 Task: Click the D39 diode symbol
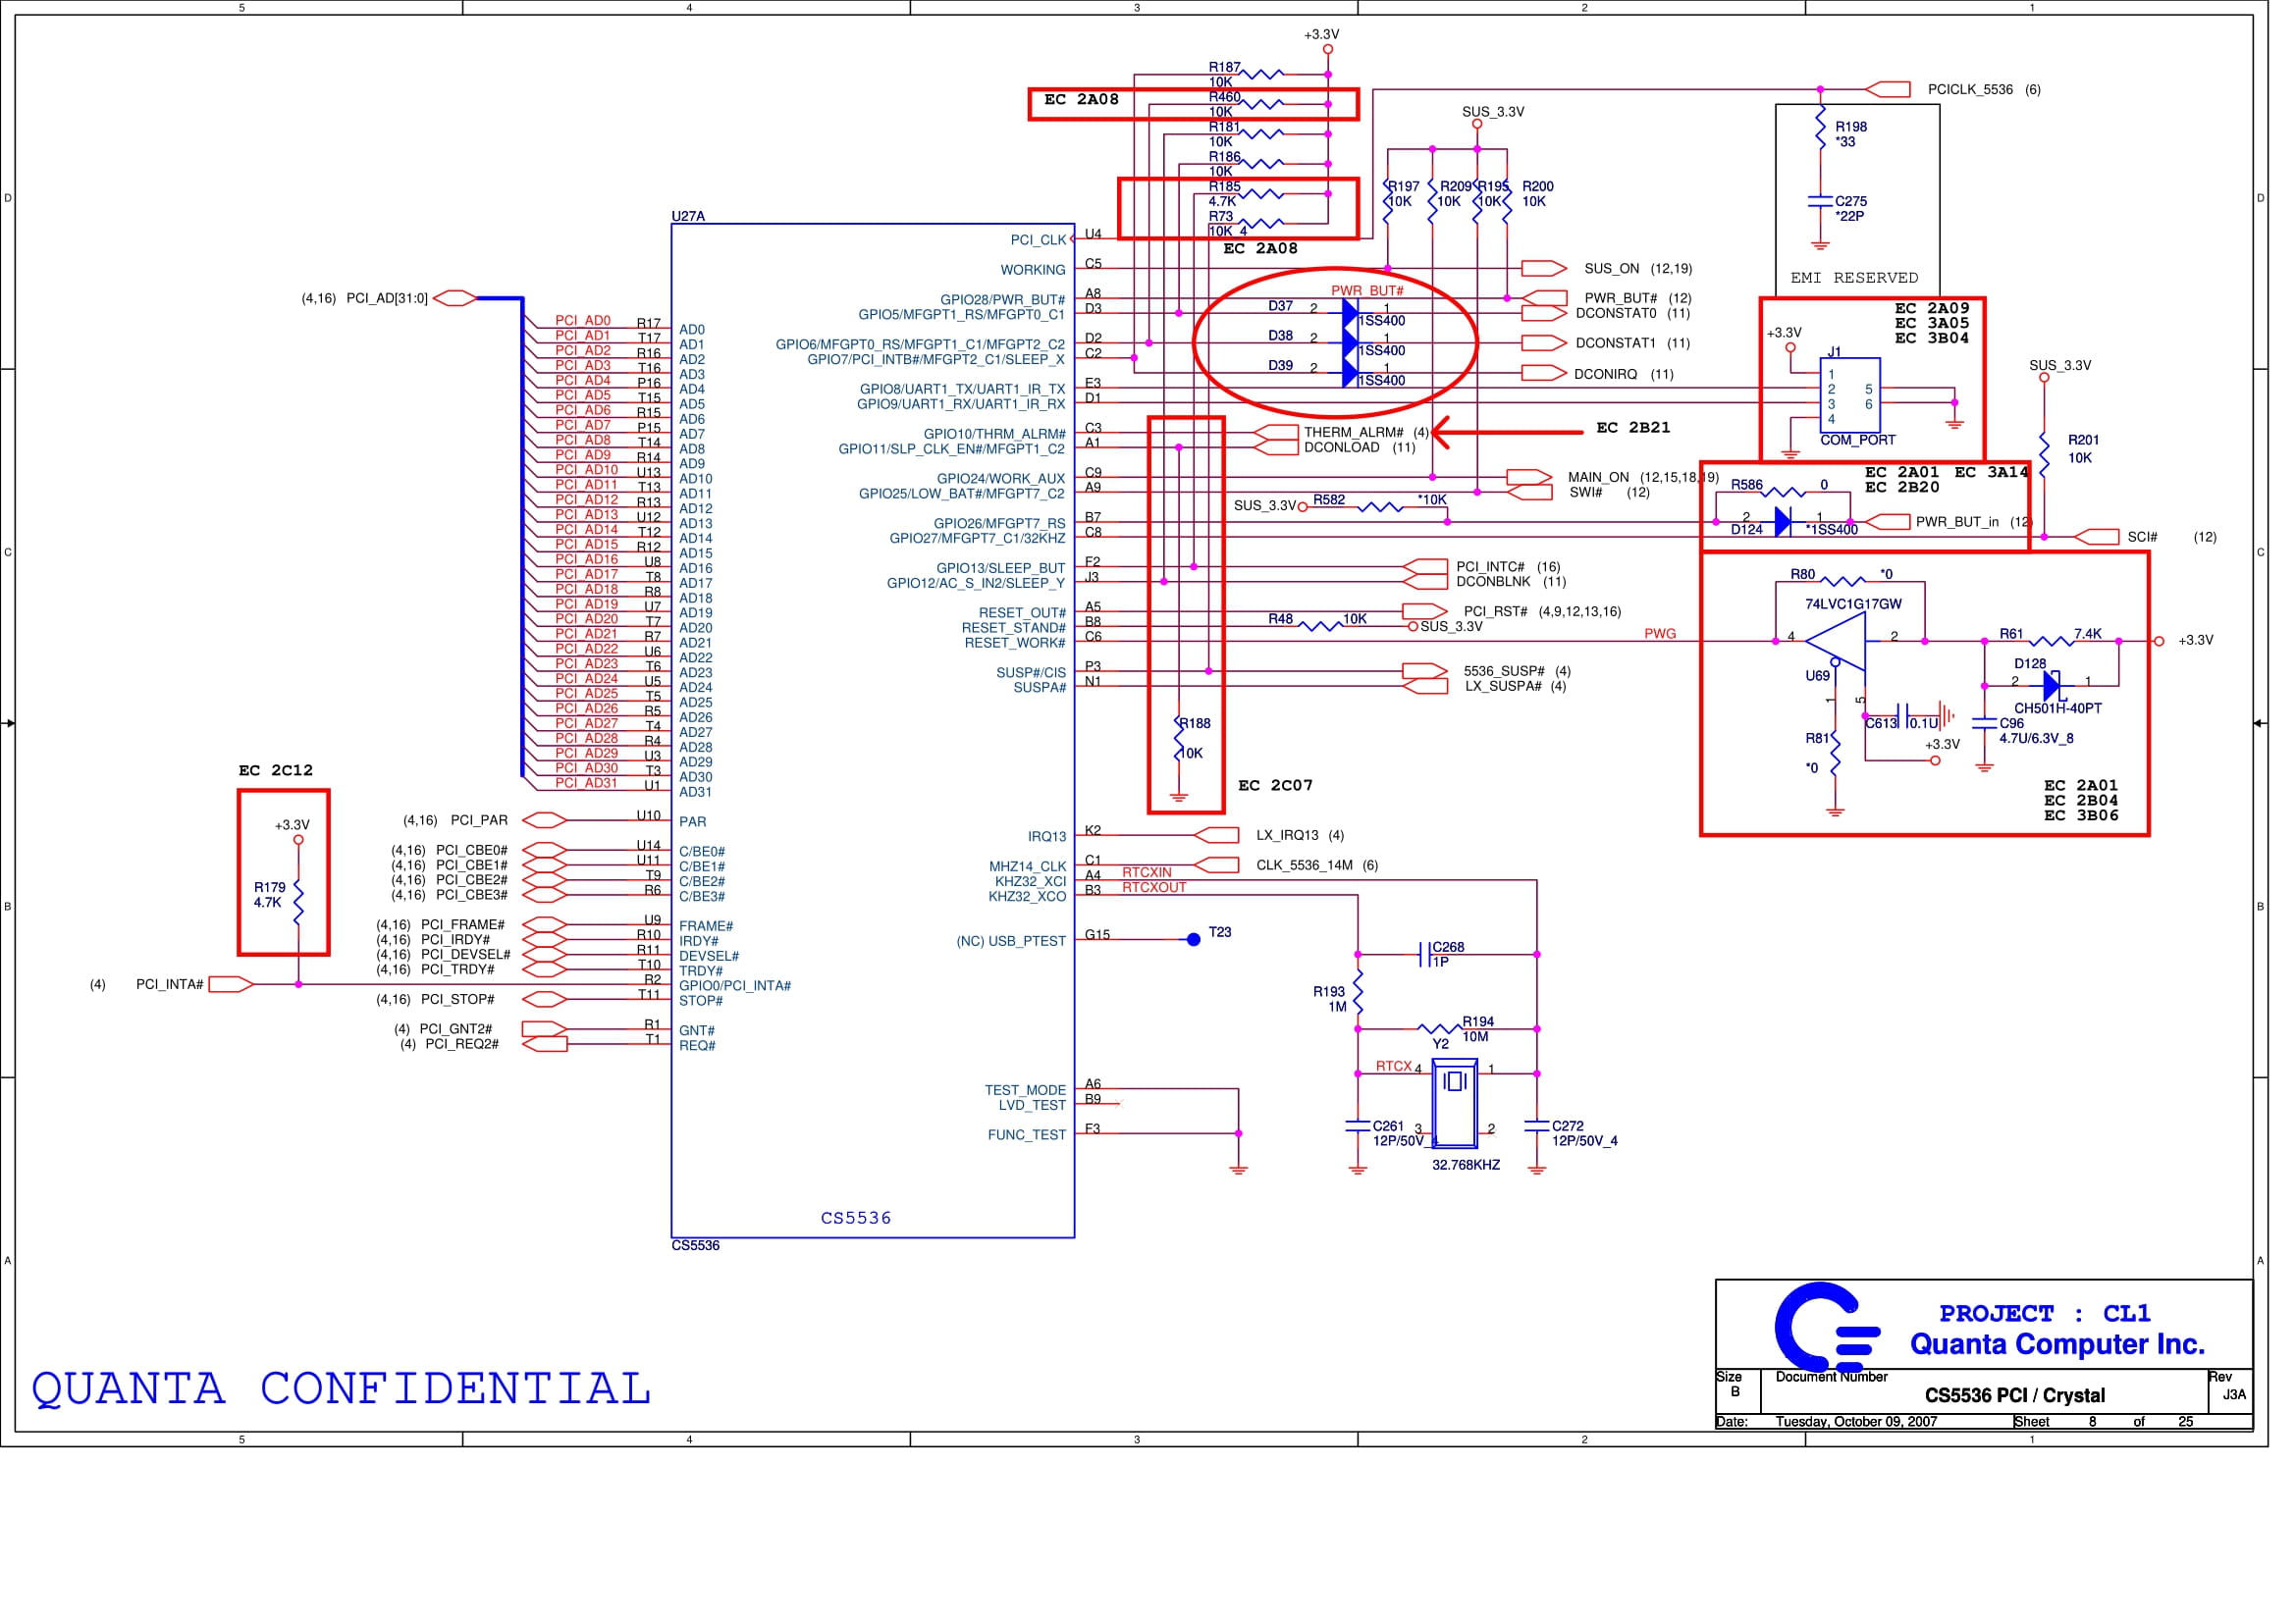(x=1350, y=374)
